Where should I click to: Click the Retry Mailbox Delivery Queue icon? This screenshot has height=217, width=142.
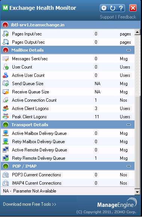pyautogui.click(x=6, y=141)
